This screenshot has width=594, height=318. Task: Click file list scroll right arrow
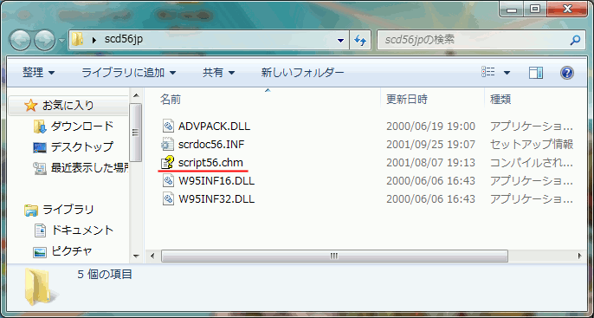(x=580, y=256)
